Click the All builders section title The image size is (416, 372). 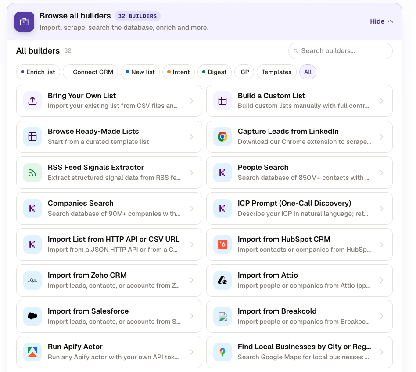38,50
